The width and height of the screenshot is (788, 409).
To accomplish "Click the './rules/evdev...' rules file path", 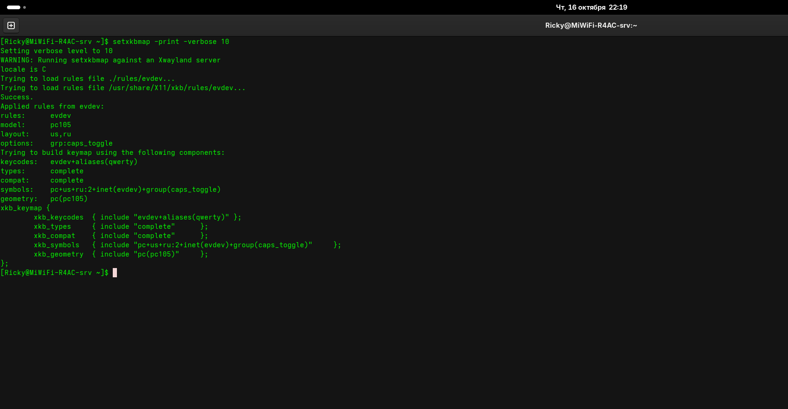I will [142, 79].
